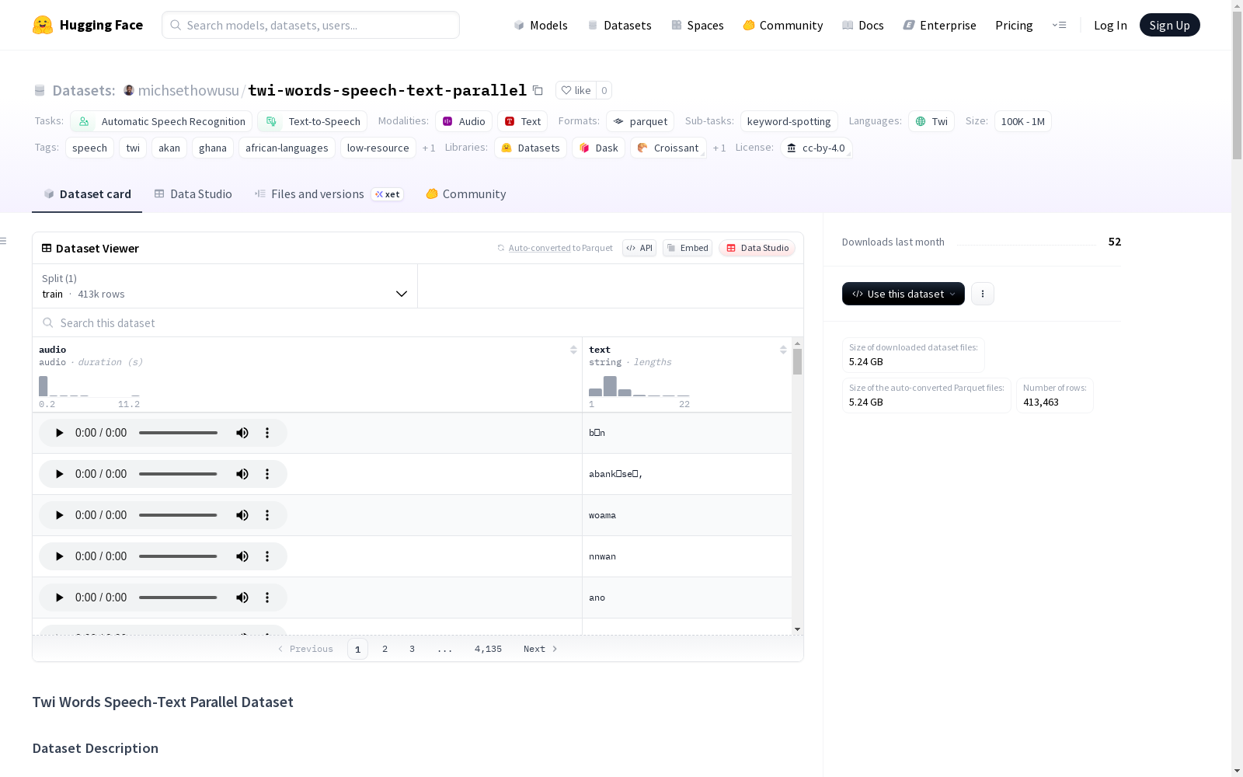Open more options for the ano audio player
The width and height of the screenshot is (1243, 777).
point(267,598)
